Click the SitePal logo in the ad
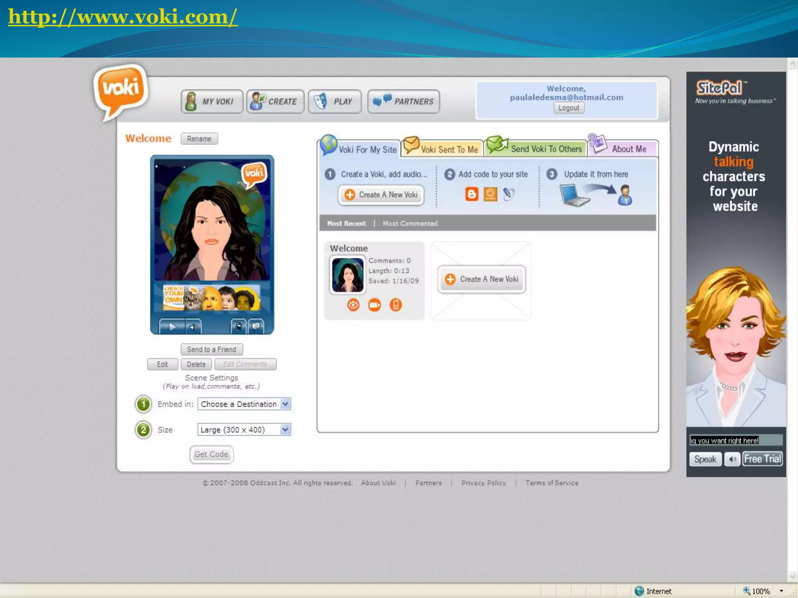 click(721, 88)
